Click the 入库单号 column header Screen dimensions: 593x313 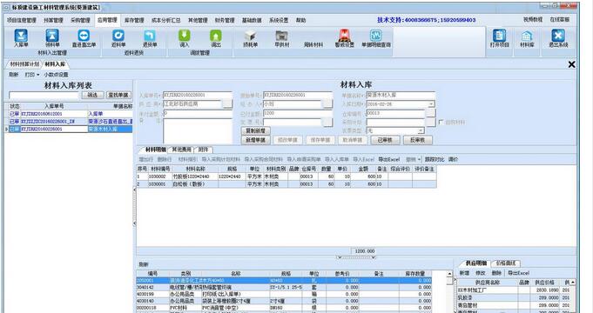(54, 106)
